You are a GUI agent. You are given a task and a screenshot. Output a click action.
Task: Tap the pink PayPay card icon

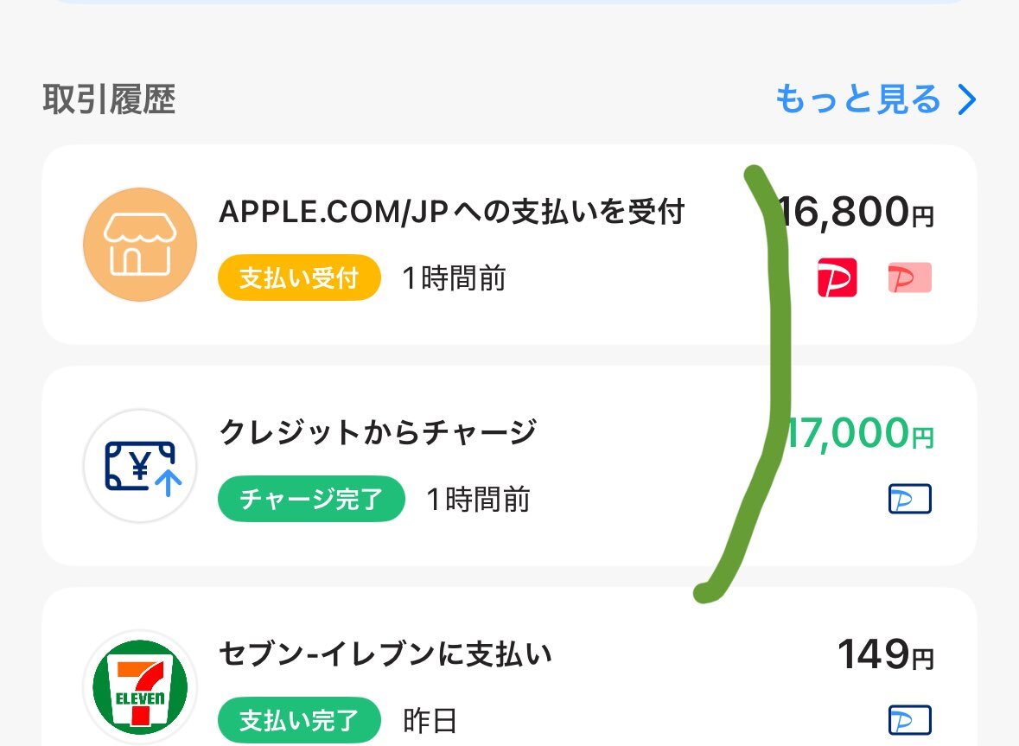(910, 277)
